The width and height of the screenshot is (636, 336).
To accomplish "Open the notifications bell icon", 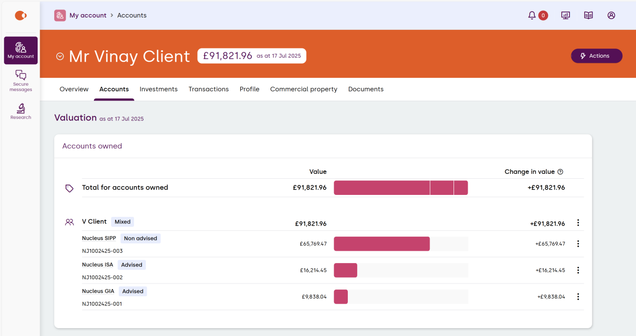I will pos(532,15).
